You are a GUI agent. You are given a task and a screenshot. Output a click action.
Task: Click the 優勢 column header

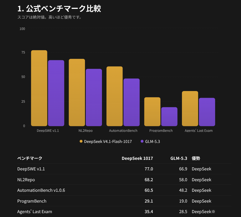coord(196,158)
